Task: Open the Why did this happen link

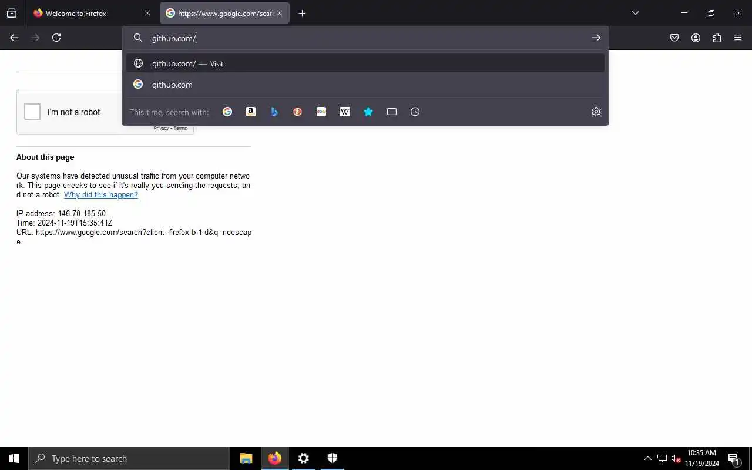Action: pyautogui.click(x=101, y=195)
